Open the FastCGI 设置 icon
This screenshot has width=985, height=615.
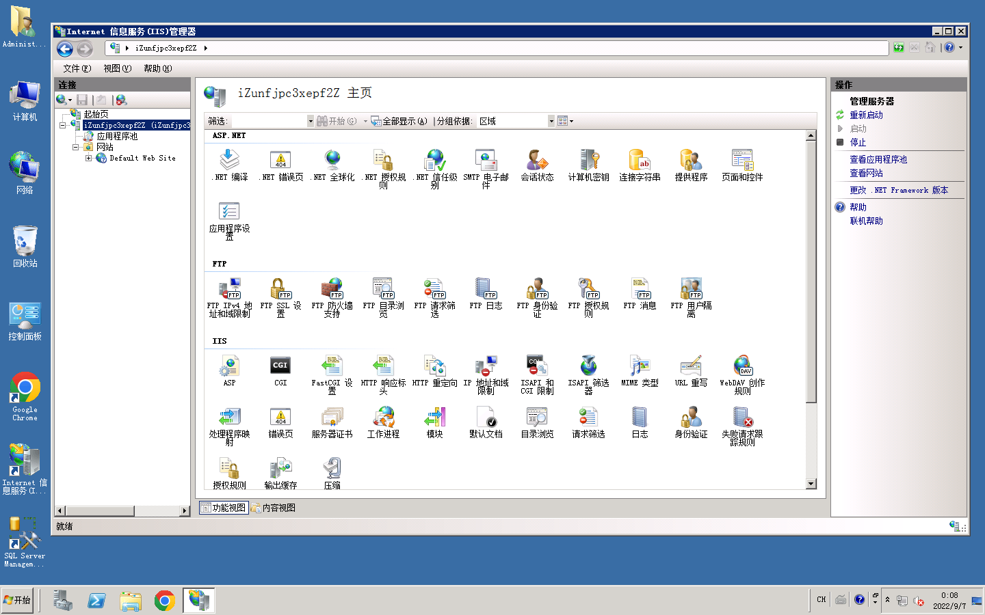[x=332, y=374]
